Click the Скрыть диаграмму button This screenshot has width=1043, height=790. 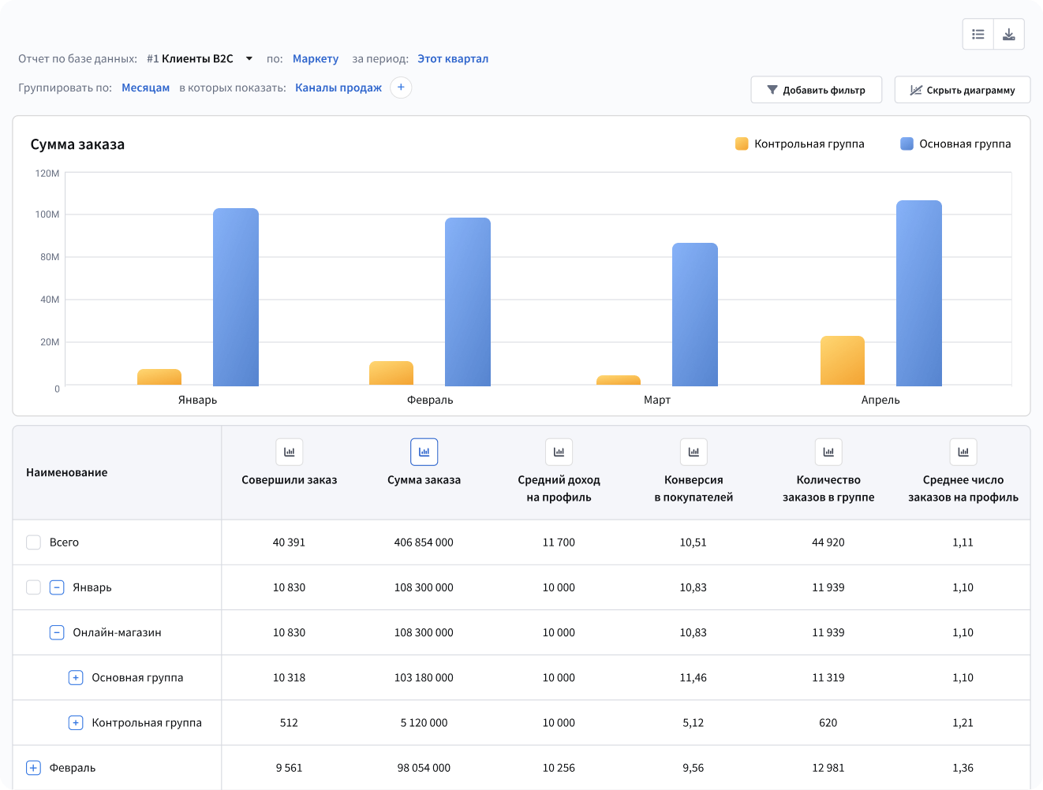[x=962, y=90]
